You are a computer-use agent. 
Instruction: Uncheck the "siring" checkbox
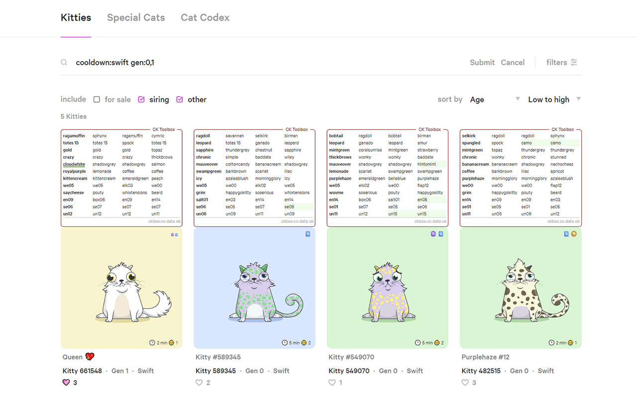[141, 99]
